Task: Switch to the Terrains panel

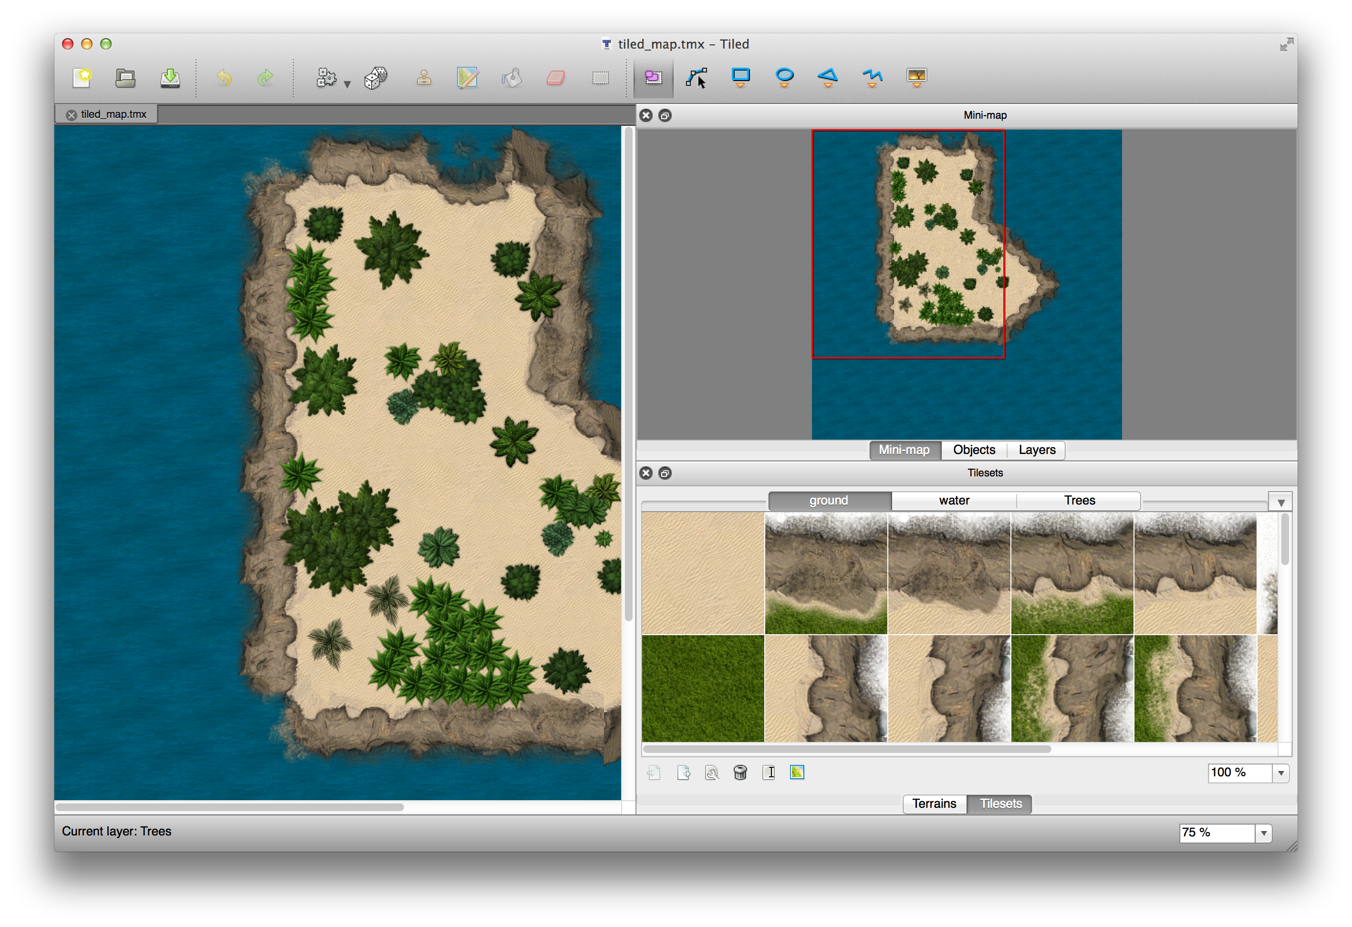Action: (934, 803)
